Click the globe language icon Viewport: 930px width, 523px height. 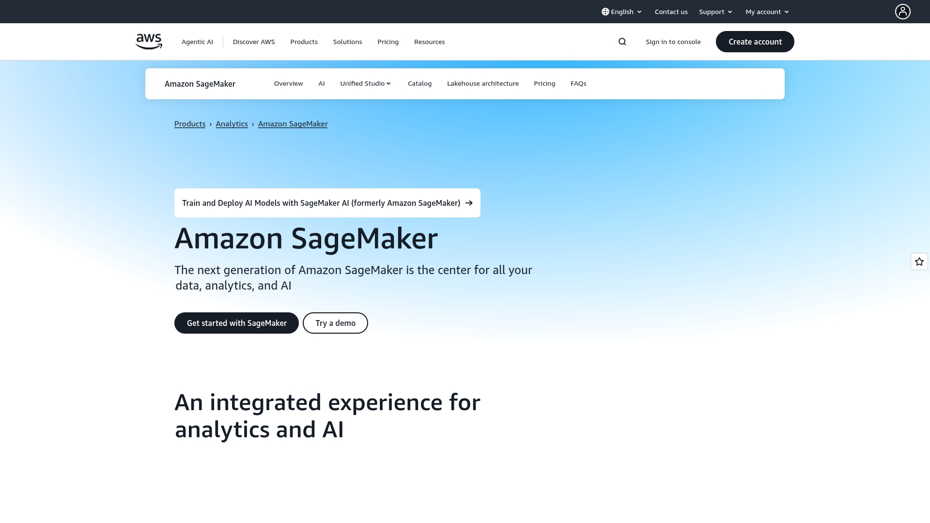coord(605,12)
